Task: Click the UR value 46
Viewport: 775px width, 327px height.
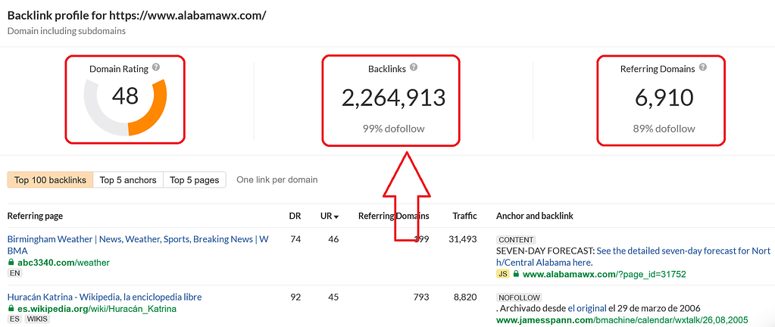Action: [333, 239]
